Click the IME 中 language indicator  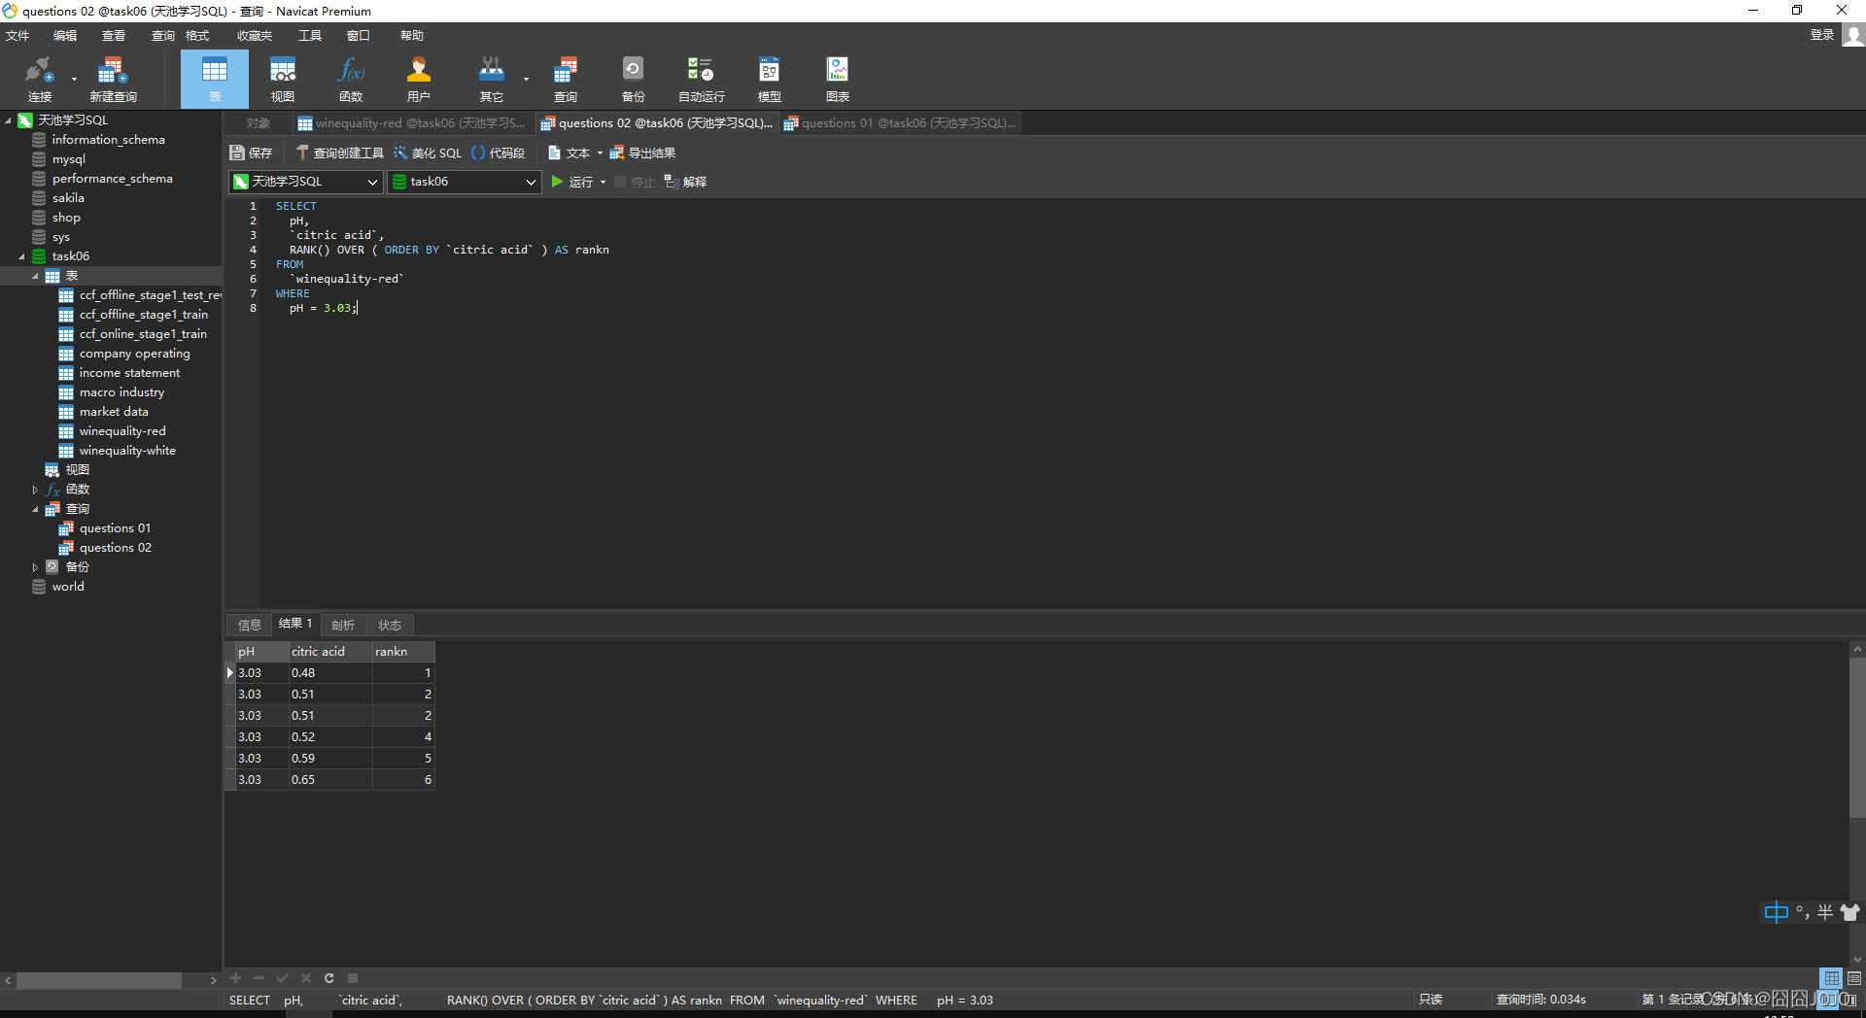1776,912
